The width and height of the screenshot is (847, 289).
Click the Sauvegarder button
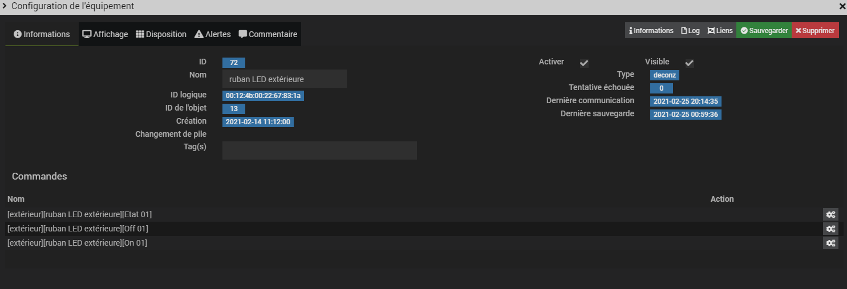[x=764, y=31]
